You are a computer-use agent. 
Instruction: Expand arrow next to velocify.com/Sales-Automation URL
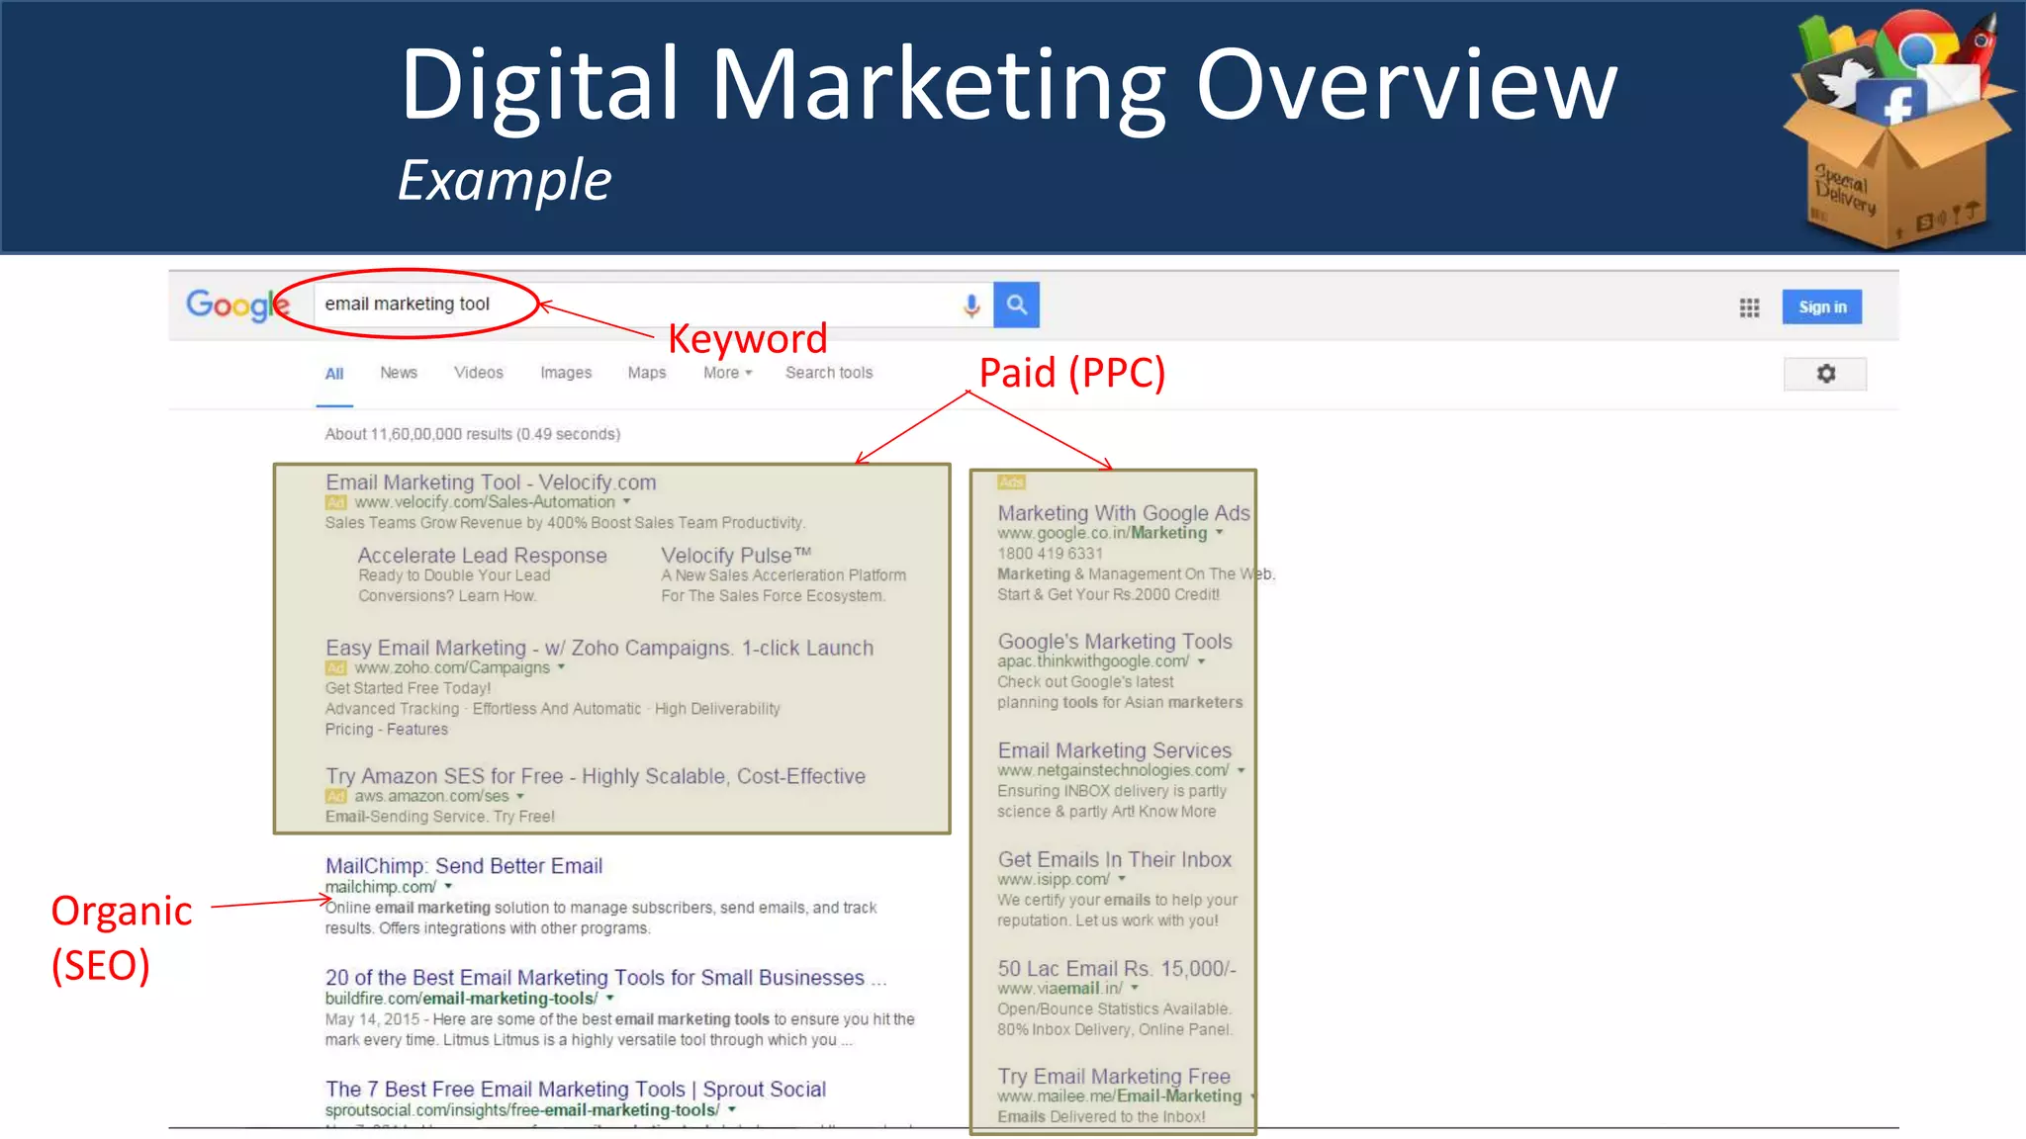point(626,502)
